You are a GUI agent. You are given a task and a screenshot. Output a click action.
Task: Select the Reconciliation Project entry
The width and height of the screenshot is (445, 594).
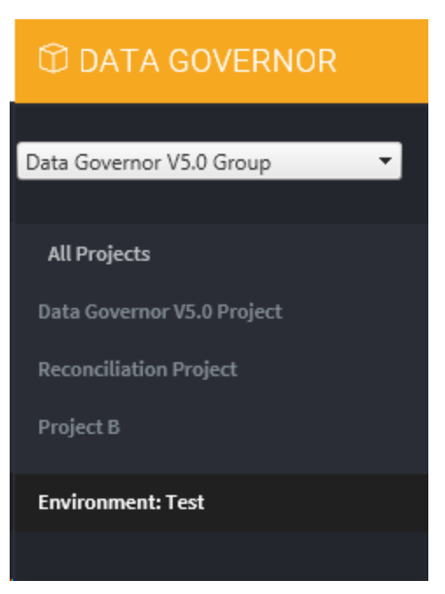click(x=138, y=369)
